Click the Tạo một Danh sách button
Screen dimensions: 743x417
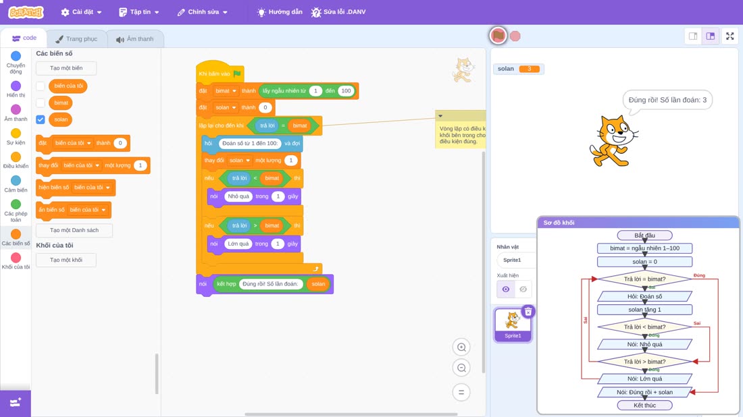(x=74, y=230)
